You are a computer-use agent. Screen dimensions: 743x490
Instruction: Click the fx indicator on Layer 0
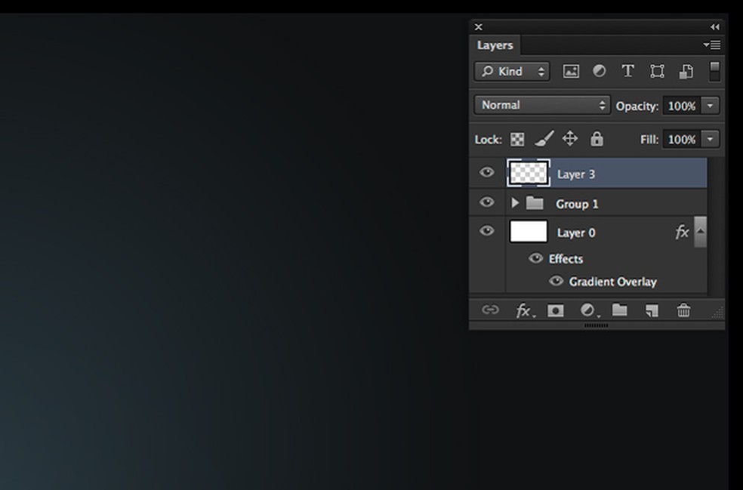tap(681, 233)
